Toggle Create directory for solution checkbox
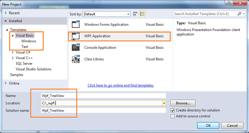 pos(173,110)
